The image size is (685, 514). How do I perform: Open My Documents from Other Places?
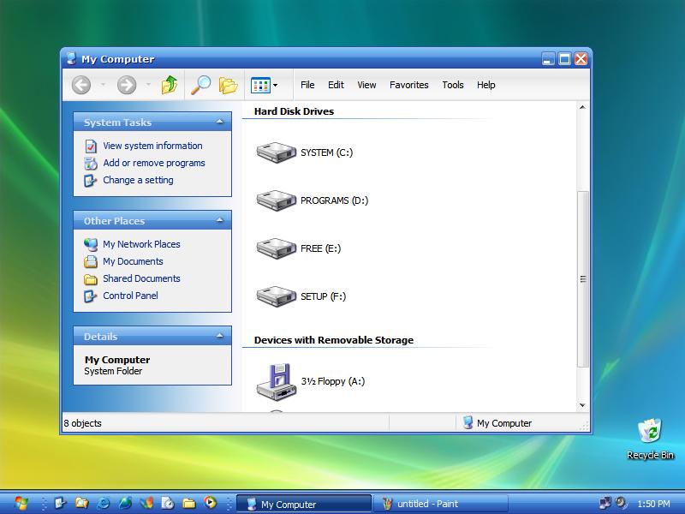click(x=133, y=261)
